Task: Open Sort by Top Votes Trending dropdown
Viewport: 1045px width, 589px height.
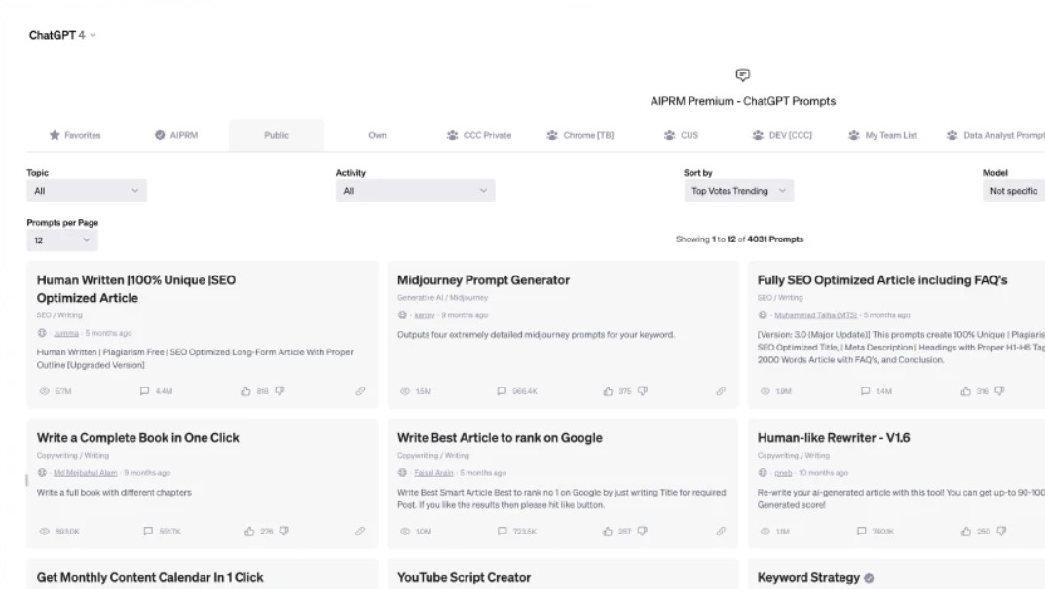Action: point(737,191)
